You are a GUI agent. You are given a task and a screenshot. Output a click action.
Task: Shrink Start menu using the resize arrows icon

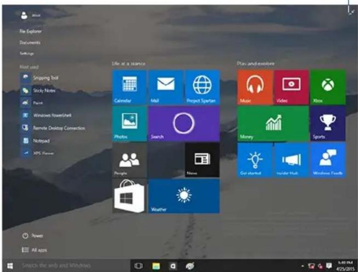click(x=351, y=13)
